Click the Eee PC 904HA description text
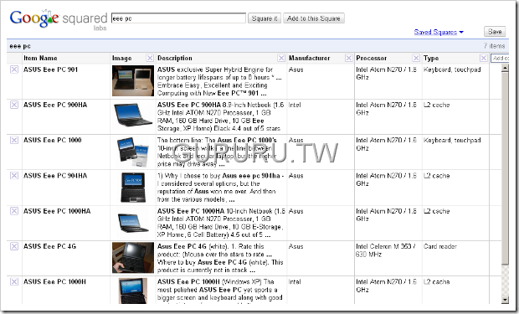Viewport: 519px width, 314px height. (x=220, y=188)
